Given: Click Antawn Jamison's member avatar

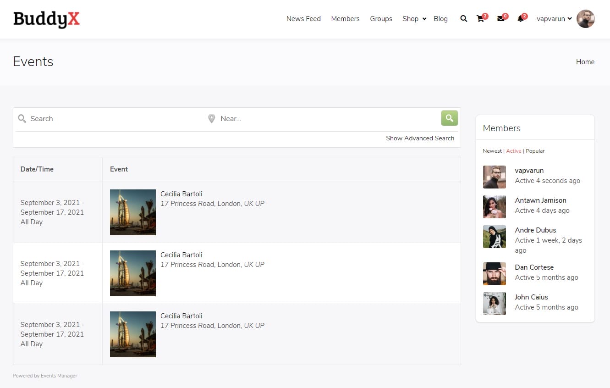Looking at the screenshot, I should click(494, 207).
